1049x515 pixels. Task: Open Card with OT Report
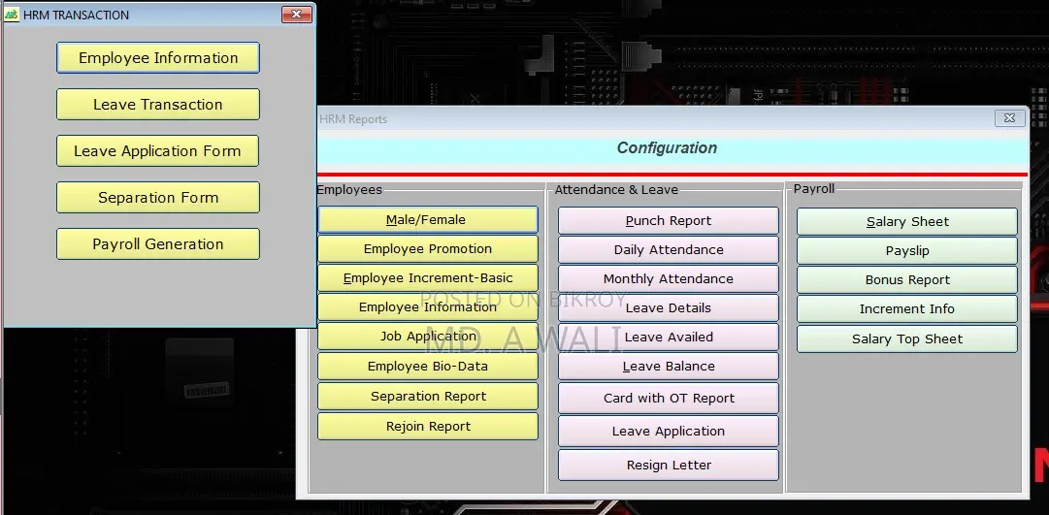tap(669, 398)
